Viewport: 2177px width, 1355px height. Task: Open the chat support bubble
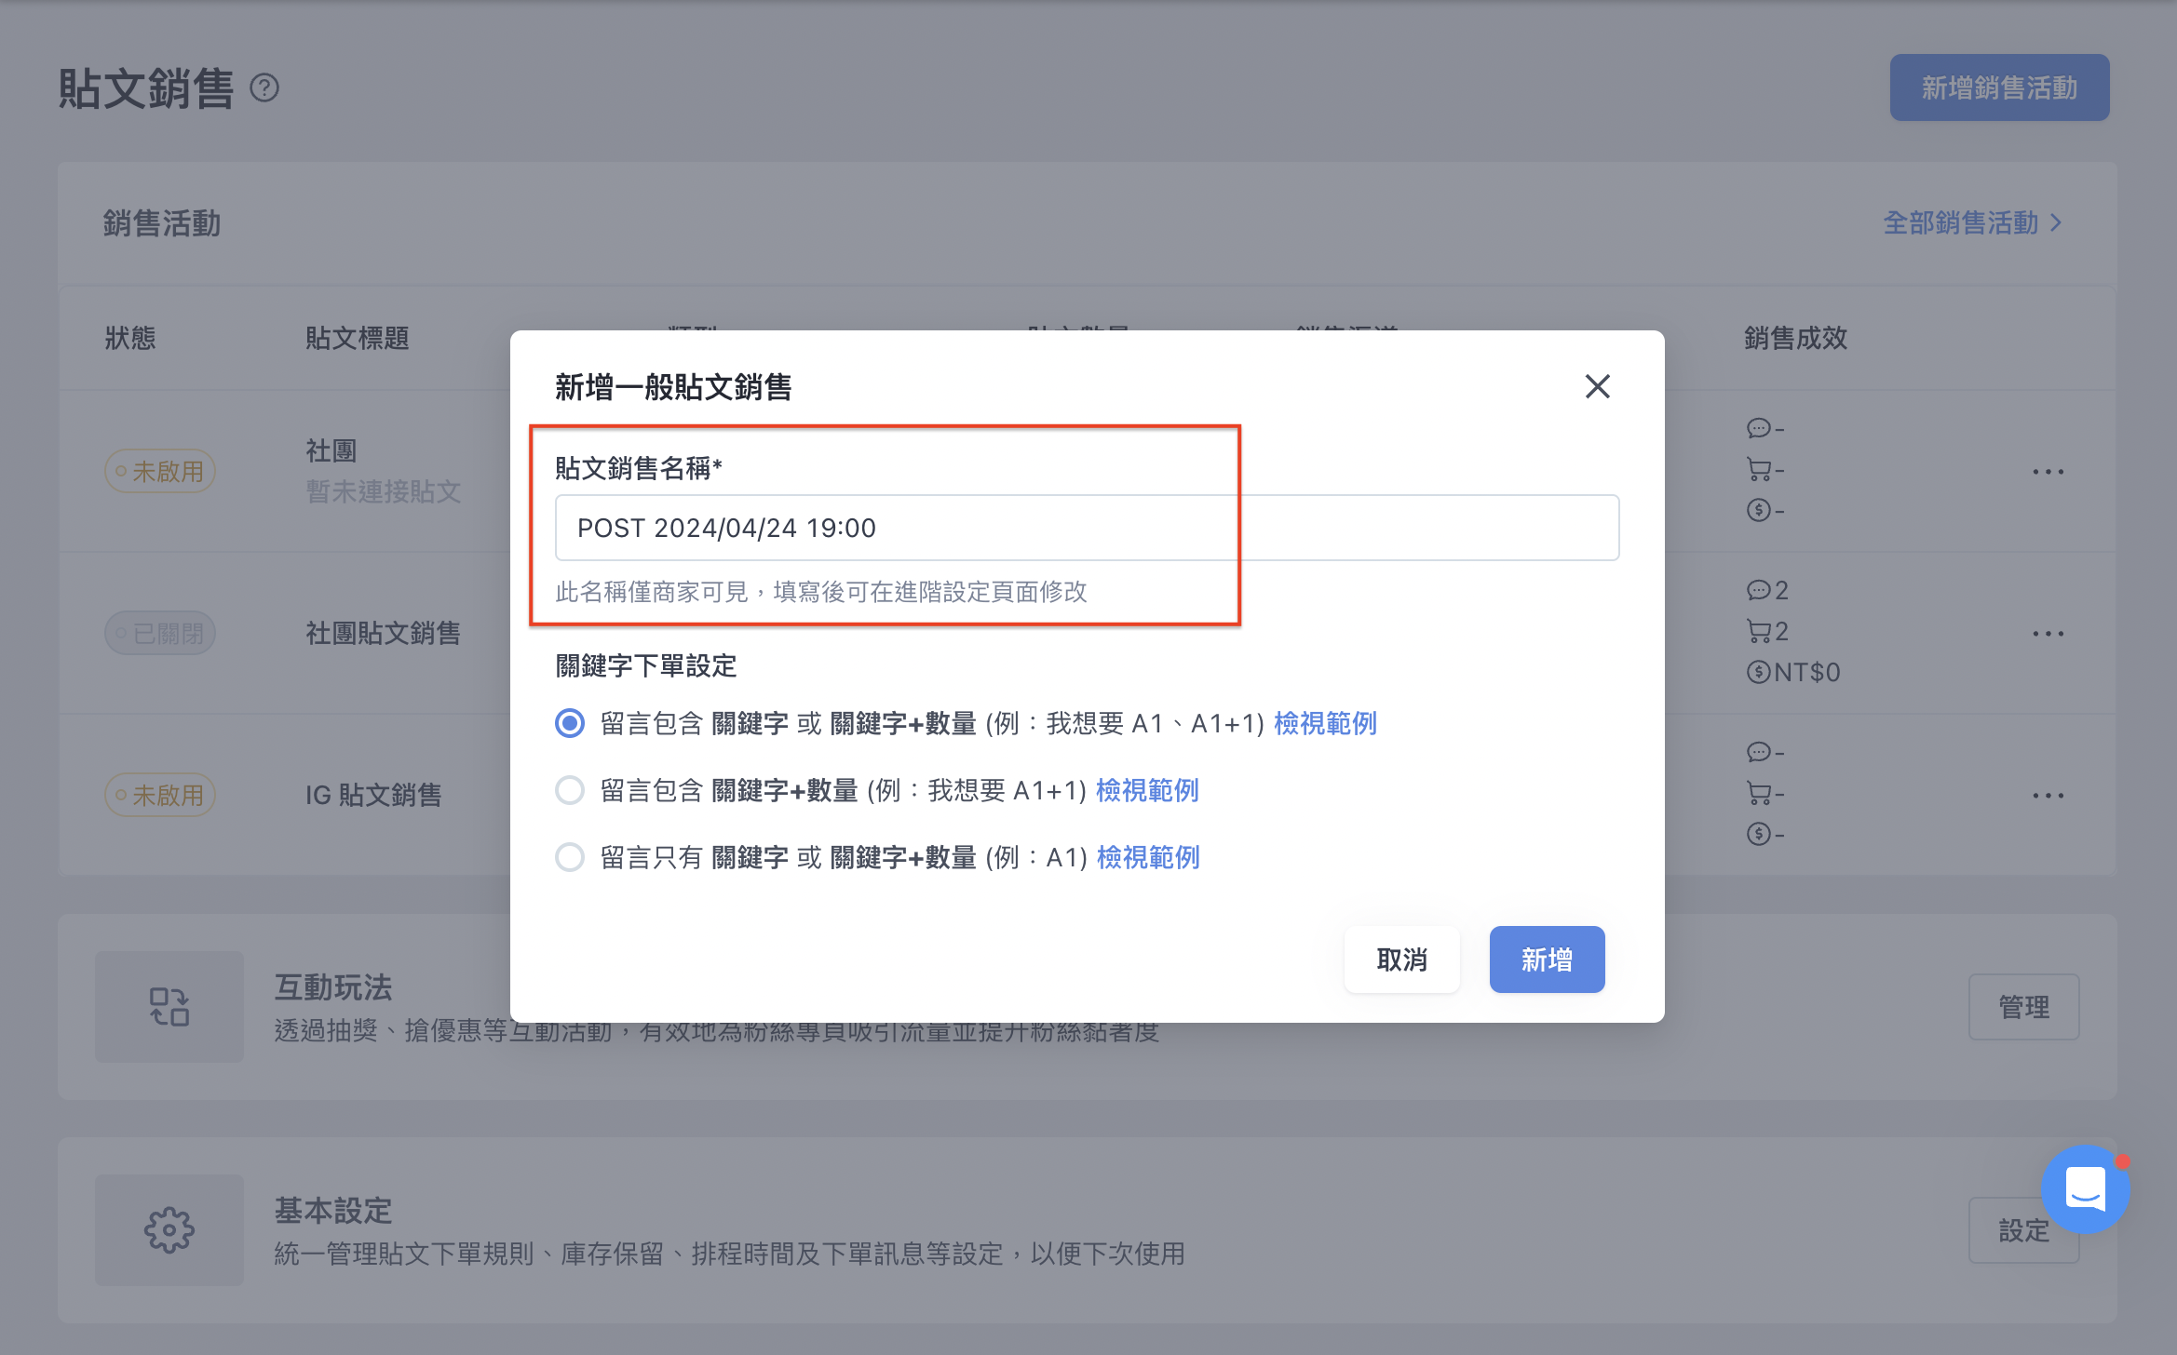point(2085,1189)
